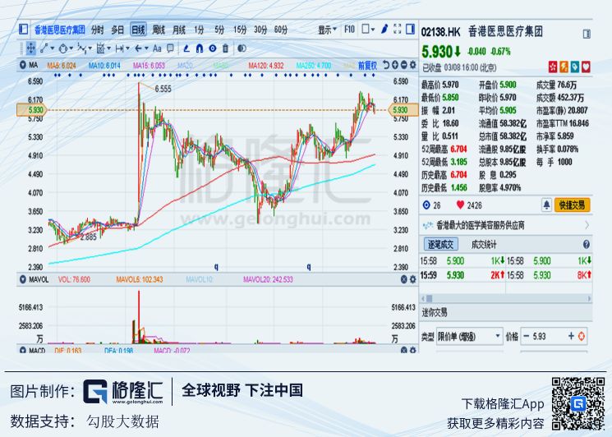Select the 成交统计 tab
Screen dimensions: 612x437
point(484,245)
